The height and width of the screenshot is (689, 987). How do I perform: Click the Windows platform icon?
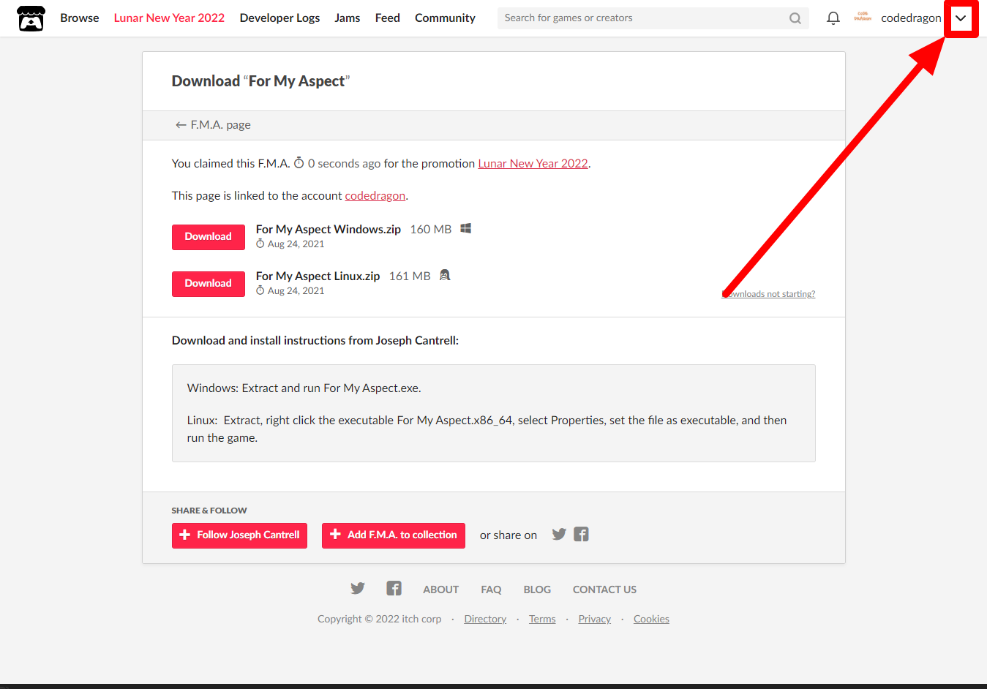click(x=465, y=229)
